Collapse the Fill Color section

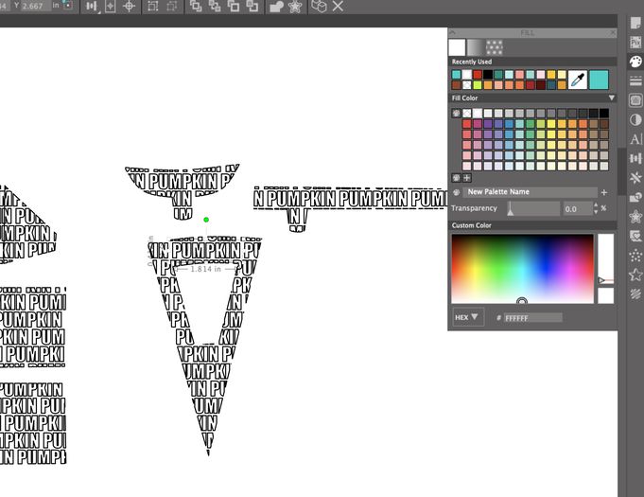(611, 98)
